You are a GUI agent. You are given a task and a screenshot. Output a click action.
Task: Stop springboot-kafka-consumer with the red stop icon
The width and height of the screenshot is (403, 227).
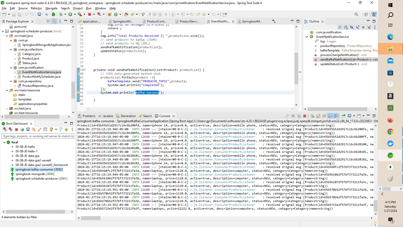(x=16, y=129)
